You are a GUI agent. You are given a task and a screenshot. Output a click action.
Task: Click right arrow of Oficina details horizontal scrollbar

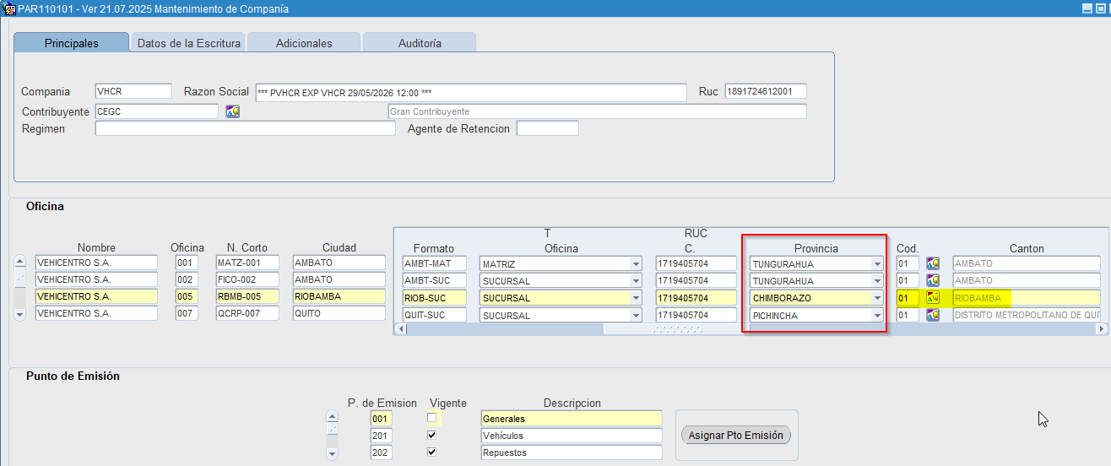[1102, 329]
